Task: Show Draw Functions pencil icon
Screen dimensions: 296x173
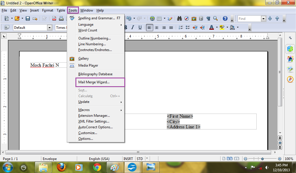Action: [170, 18]
